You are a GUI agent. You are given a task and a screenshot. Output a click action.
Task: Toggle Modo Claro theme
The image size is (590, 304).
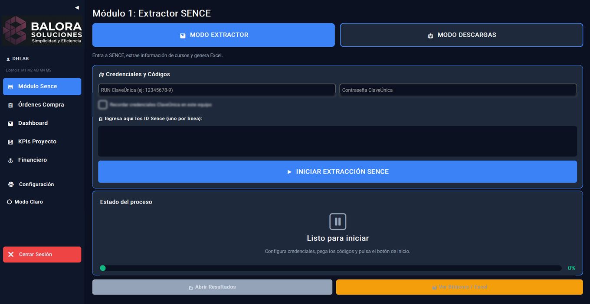[x=25, y=202]
